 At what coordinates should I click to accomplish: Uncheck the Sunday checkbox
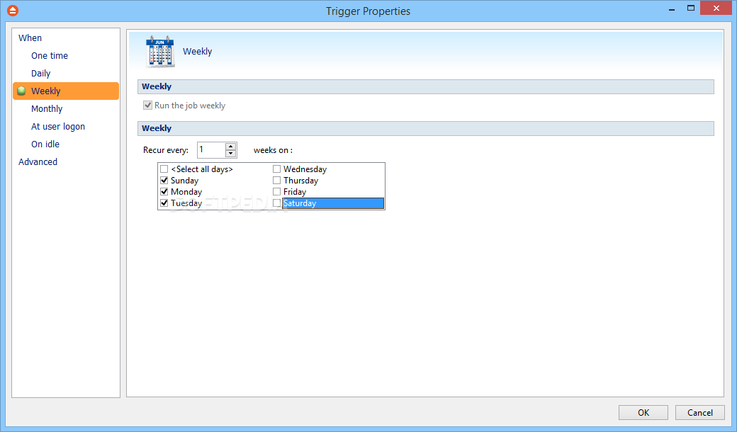pos(164,181)
